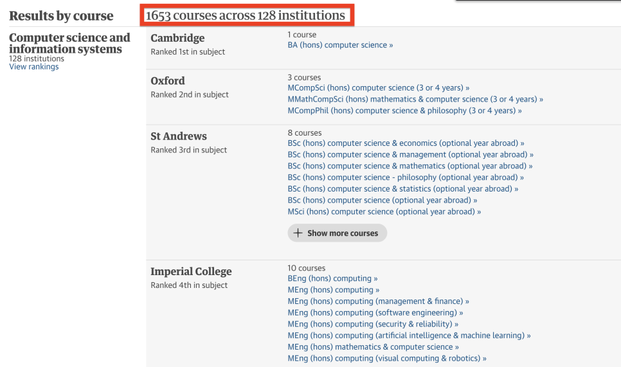Click 'Ranked 4th in subject' text

189,285
